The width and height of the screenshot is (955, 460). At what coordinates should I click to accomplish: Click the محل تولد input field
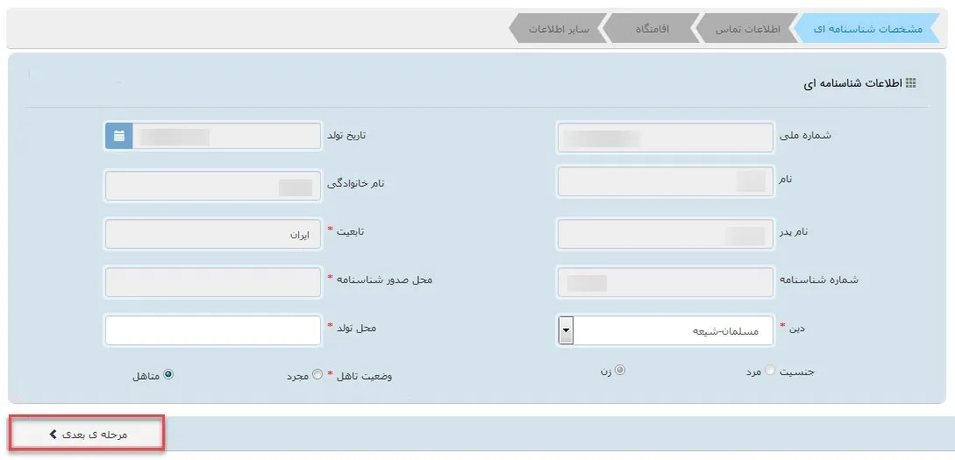(213, 330)
